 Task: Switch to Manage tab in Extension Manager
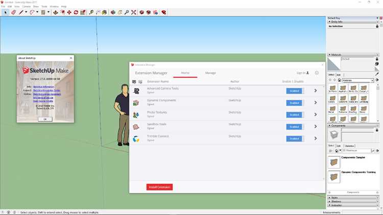coord(210,73)
